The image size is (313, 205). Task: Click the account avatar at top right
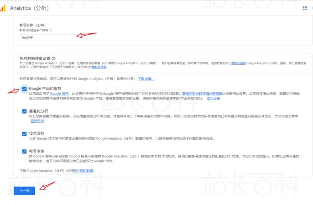pos(312,8)
